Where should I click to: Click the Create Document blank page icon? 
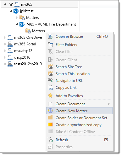click(x=50, y=104)
